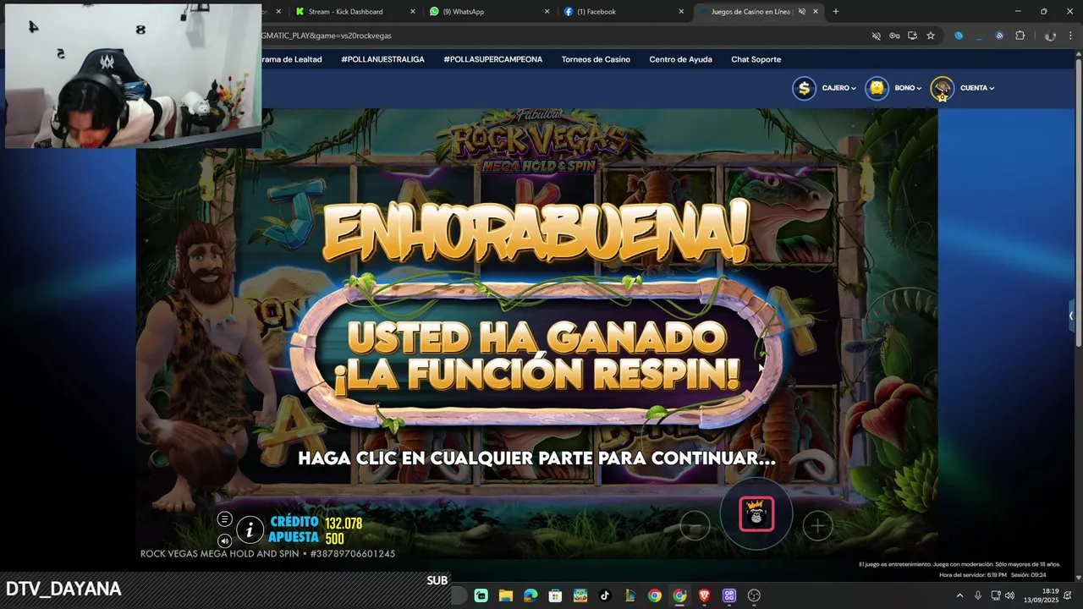
Task: Expand the CAJERO dropdown
Action: 838,88
